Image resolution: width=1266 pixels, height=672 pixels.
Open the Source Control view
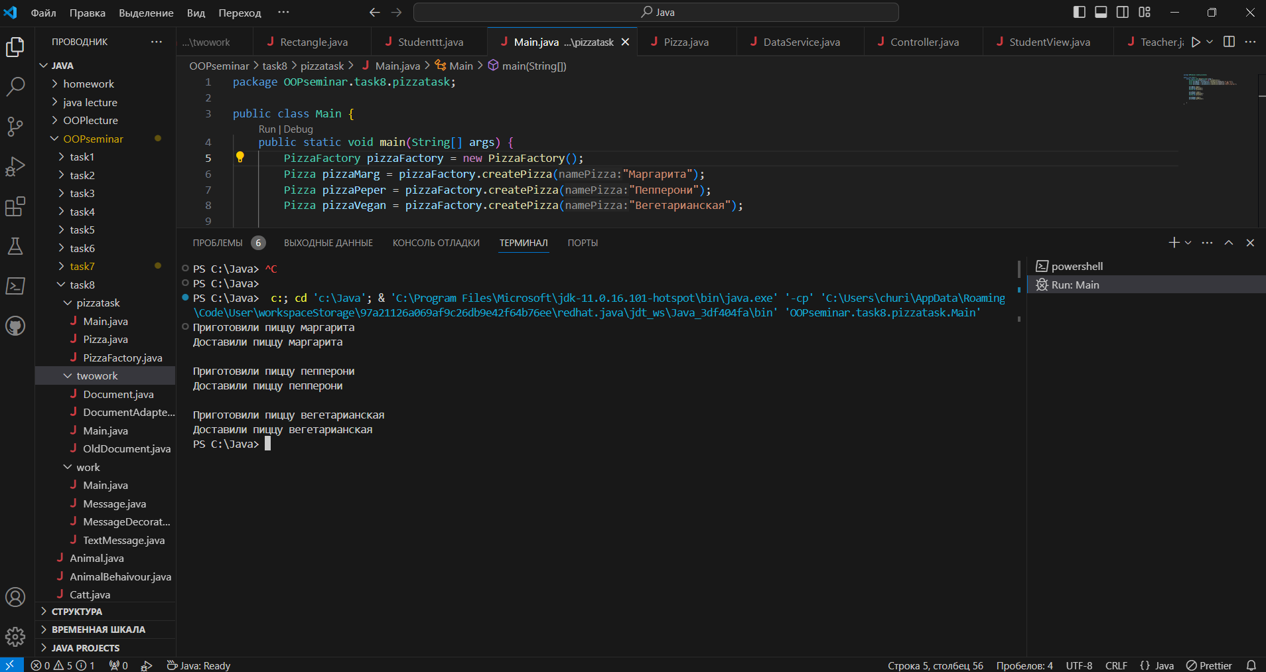(15, 126)
